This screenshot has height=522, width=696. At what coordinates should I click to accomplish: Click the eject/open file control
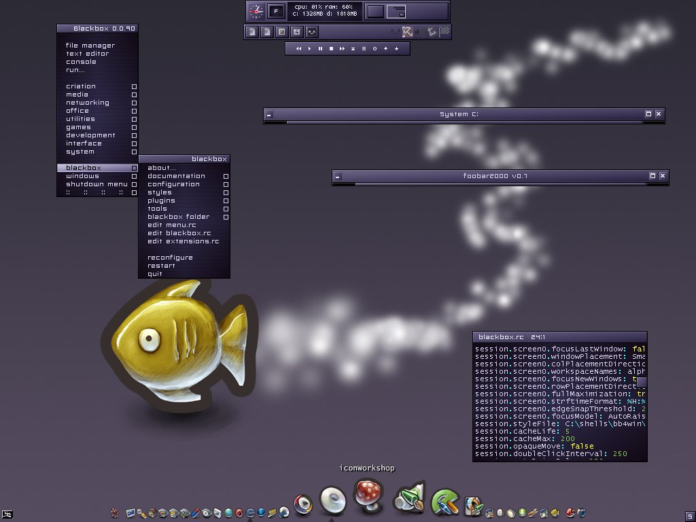(353, 49)
